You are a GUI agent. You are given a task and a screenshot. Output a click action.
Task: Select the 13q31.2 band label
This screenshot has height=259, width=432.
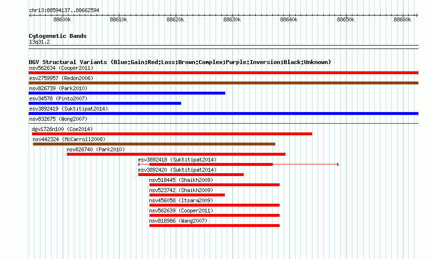pyautogui.click(x=39, y=42)
